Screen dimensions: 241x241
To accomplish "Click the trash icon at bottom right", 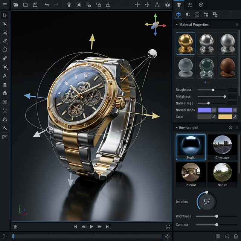I will coord(236,236).
